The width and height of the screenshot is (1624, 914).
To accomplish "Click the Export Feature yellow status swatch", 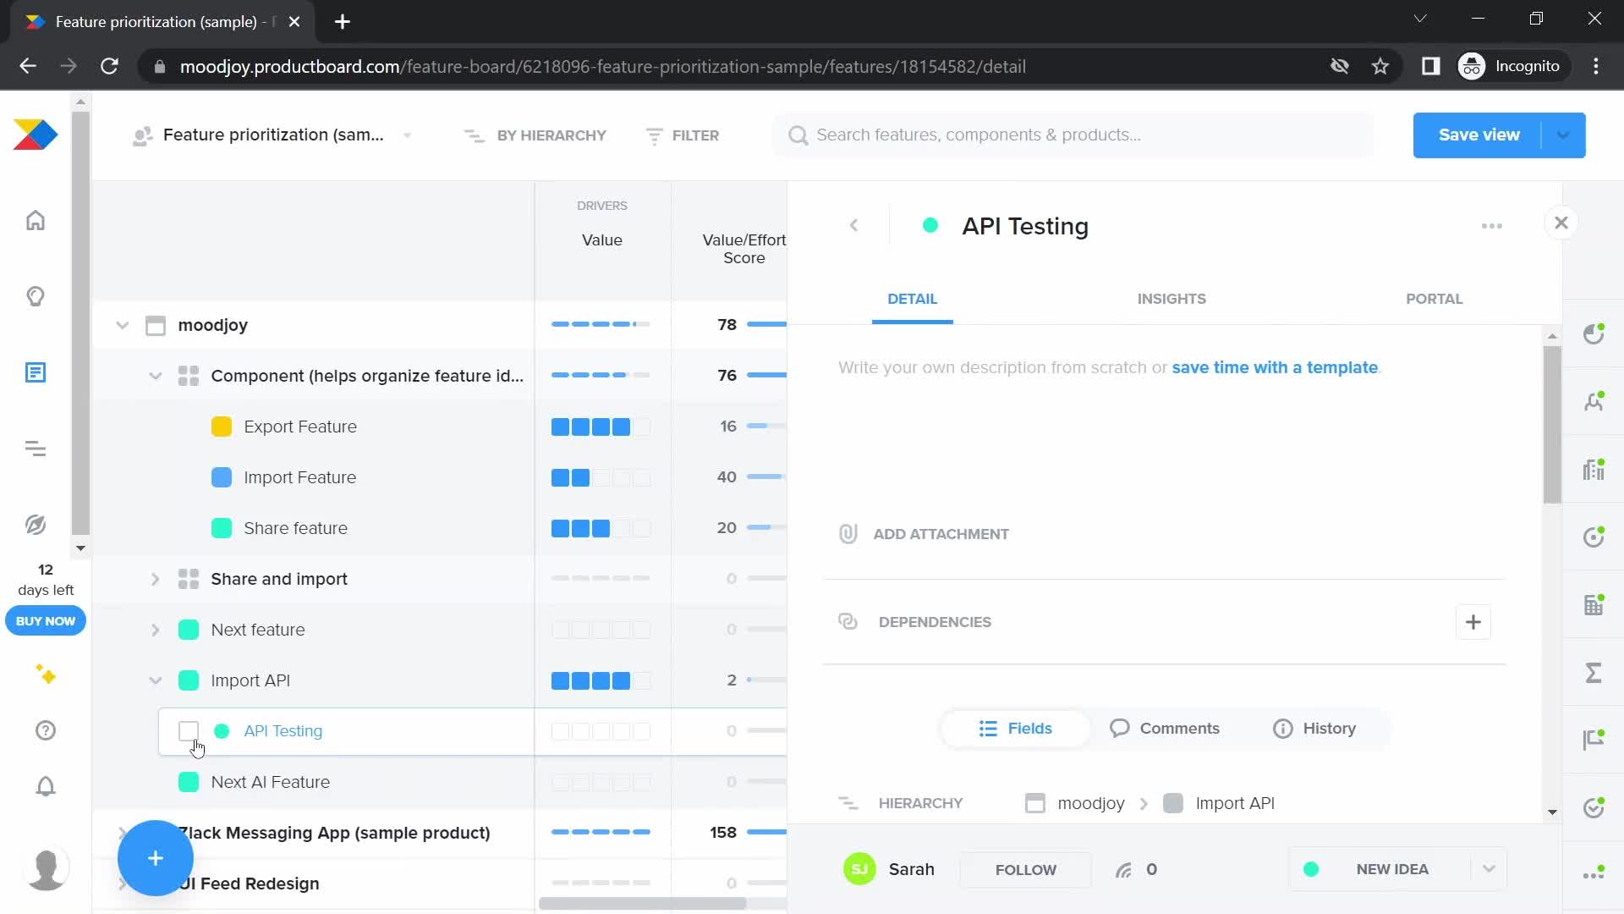I will coord(222,427).
